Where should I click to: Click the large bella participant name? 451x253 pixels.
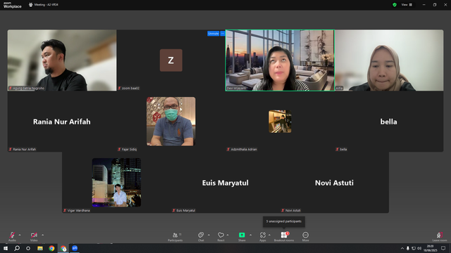coord(388,122)
